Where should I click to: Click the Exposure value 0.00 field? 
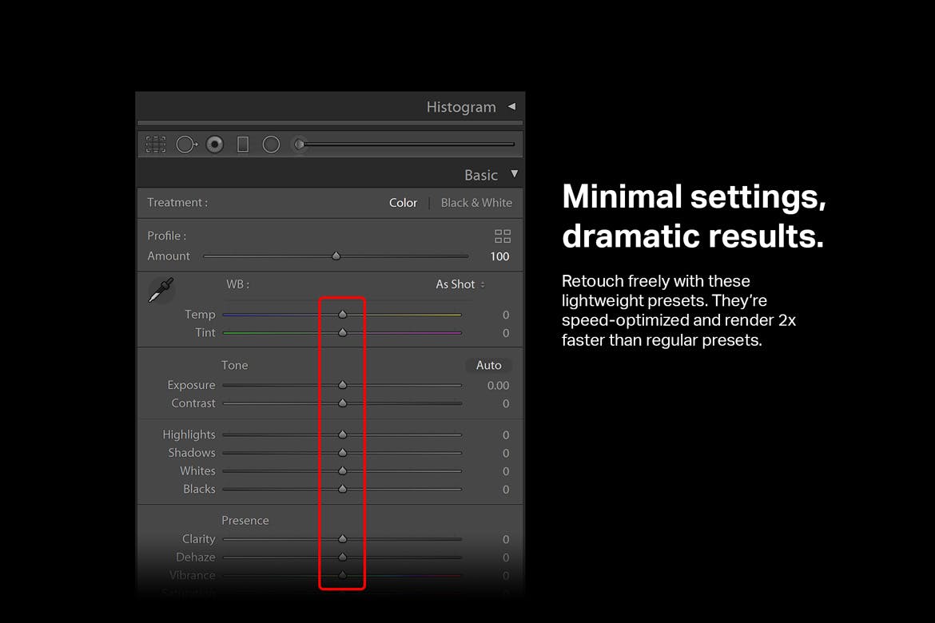[x=498, y=386]
